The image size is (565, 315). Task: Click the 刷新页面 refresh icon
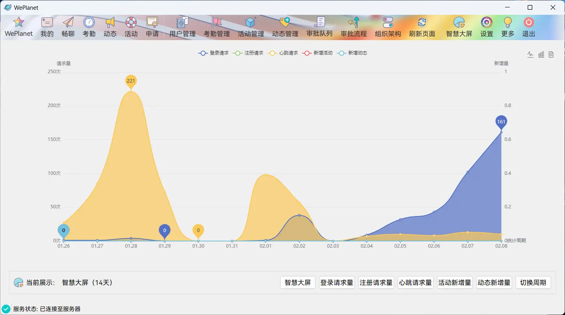tap(422, 22)
